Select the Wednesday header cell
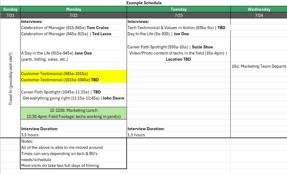The image size is (287, 174). [259, 9]
